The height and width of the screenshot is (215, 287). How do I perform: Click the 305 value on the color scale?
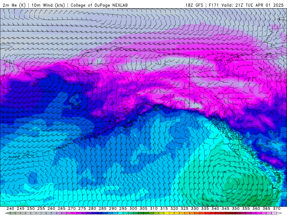pos(143,209)
